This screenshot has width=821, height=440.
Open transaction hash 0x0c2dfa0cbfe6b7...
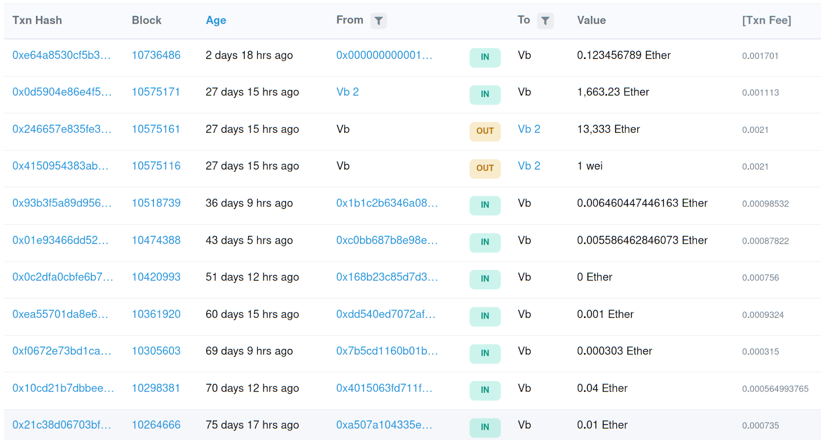point(63,277)
